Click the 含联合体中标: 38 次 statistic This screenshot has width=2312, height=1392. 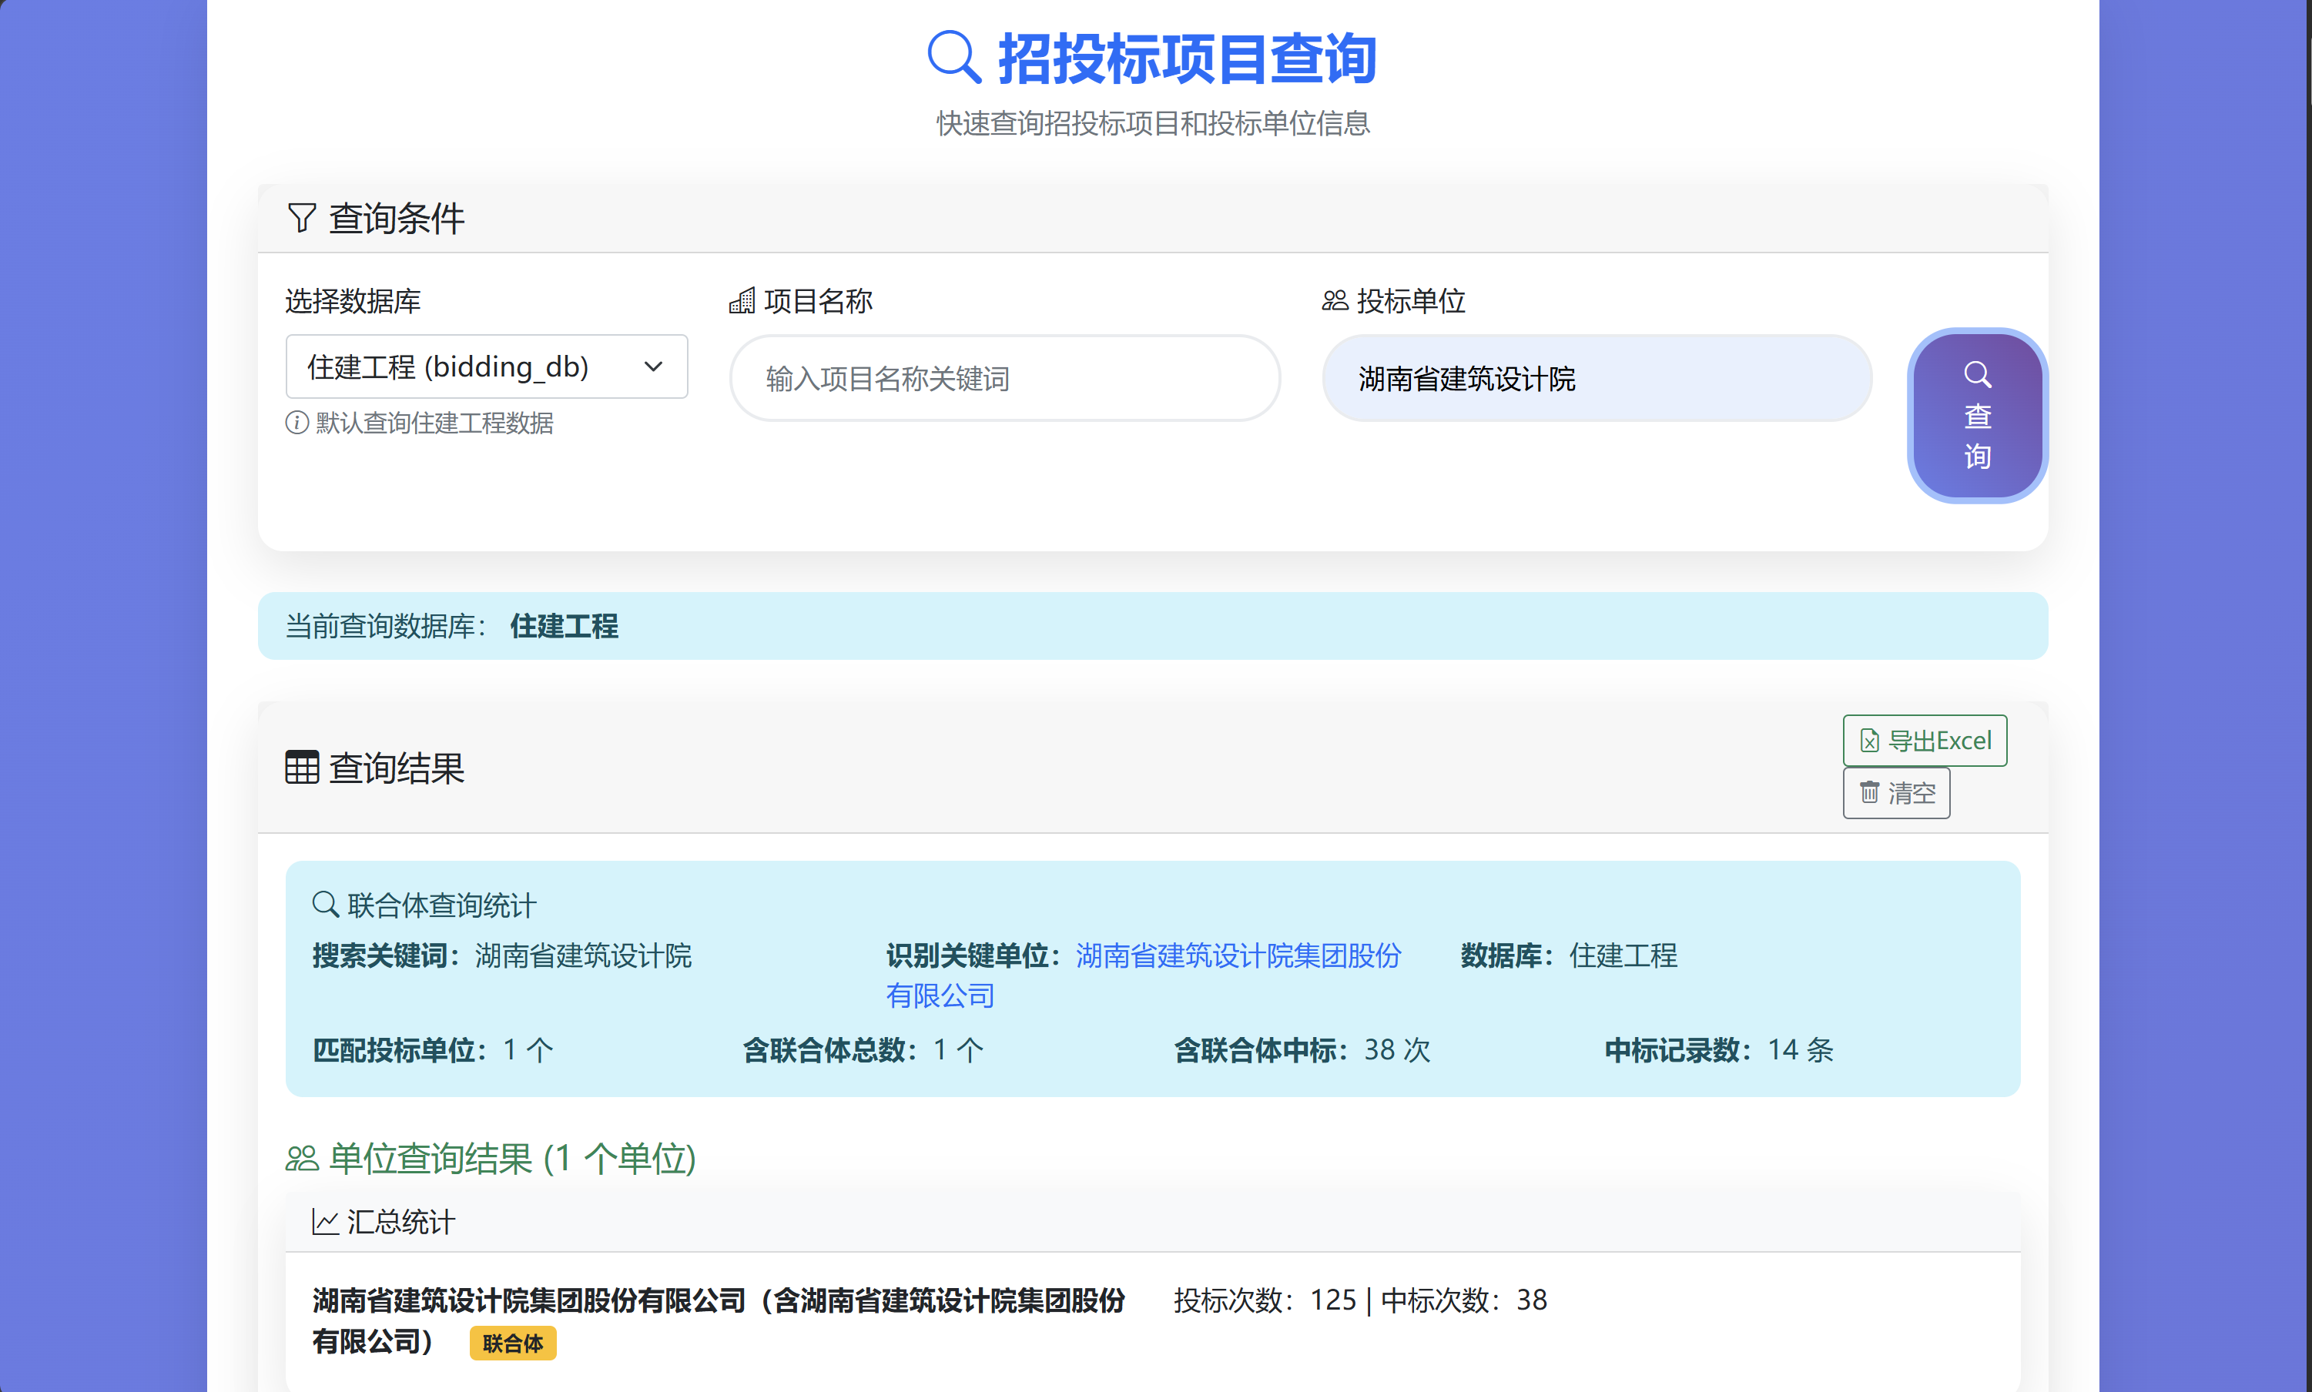[1302, 1049]
